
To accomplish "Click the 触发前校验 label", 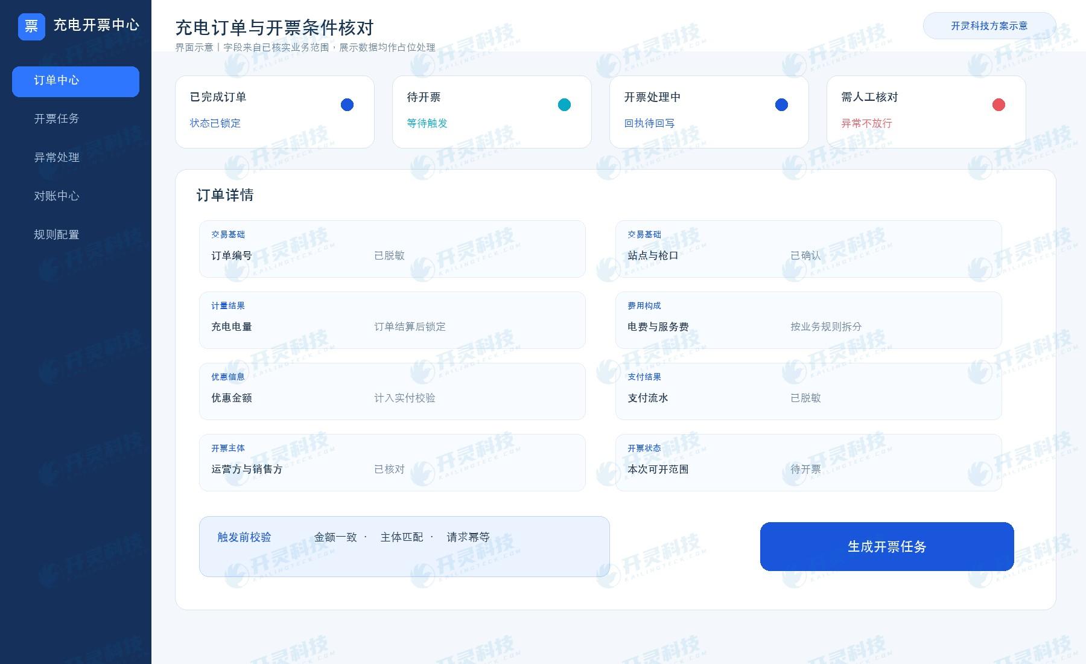I will (x=244, y=537).
